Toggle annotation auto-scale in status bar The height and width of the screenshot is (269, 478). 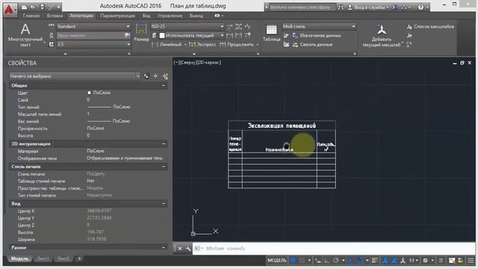point(394,260)
